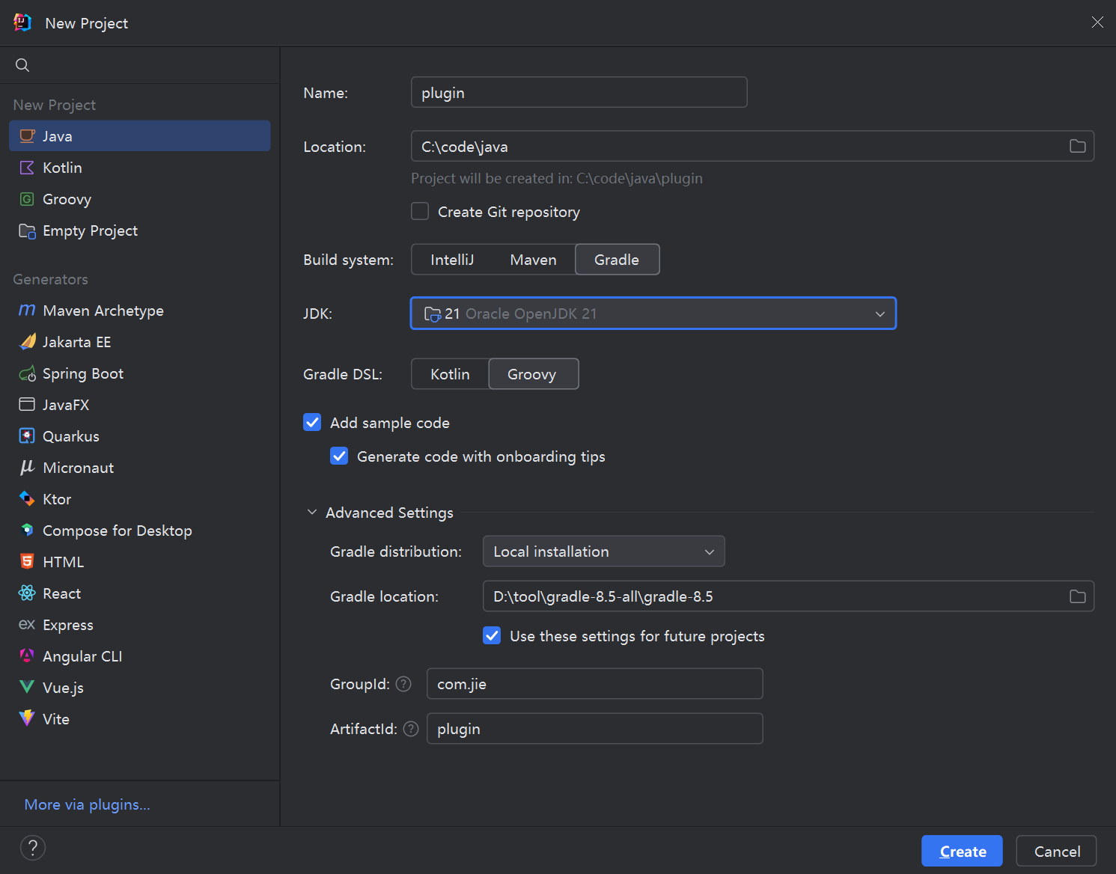
Task: Open ArtifactId help tooltip icon
Action: [411, 729]
